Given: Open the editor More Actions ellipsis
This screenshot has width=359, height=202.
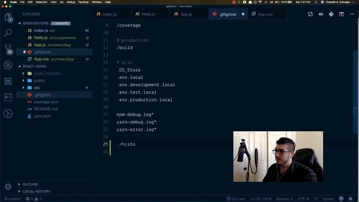Looking at the screenshot, I should point(352,14).
